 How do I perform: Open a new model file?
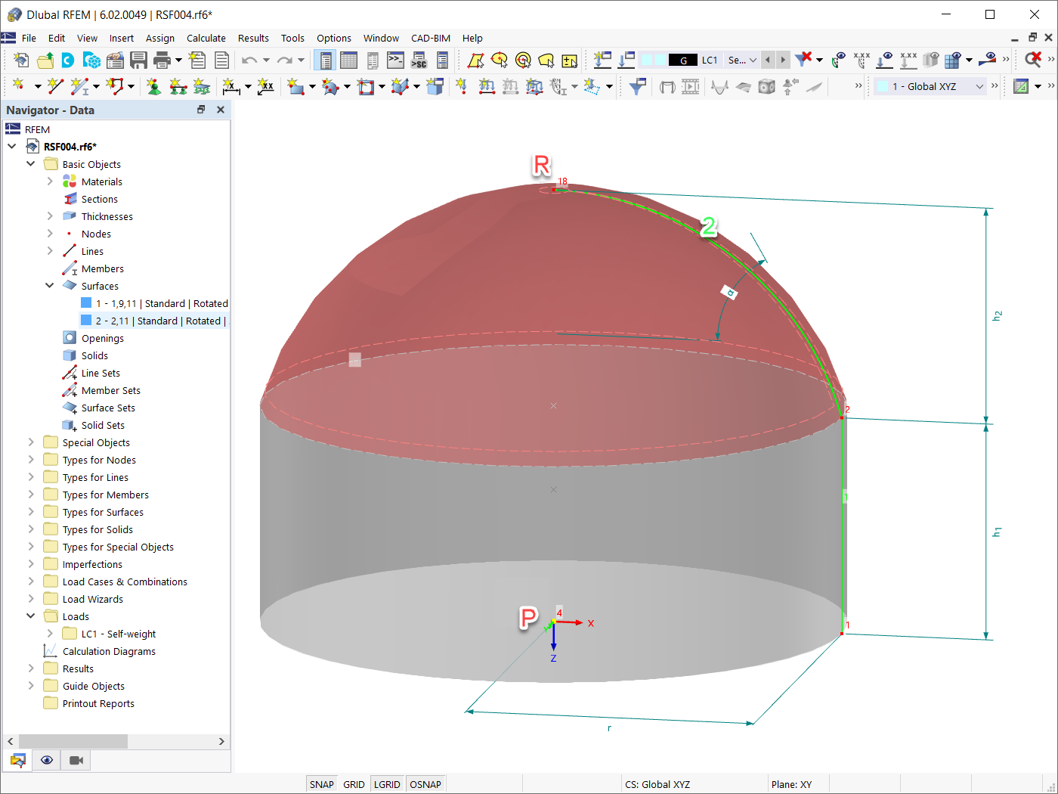click(20, 59)
